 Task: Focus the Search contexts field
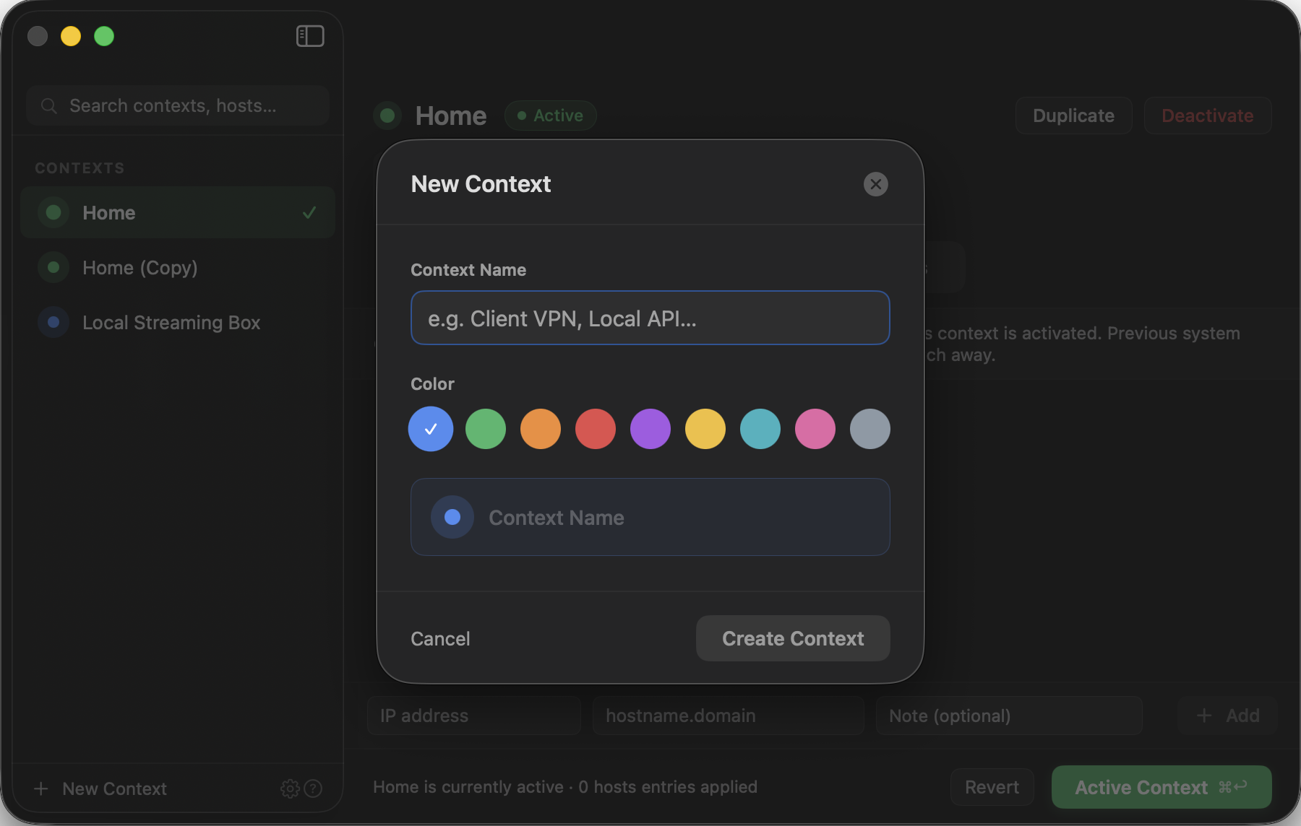pos(178,106)
